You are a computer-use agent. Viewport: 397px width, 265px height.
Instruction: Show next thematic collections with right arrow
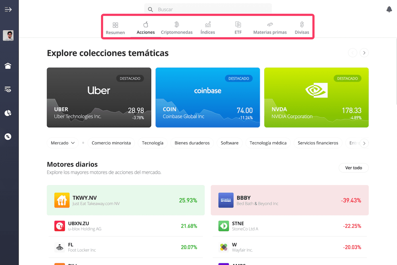point(364,53)
